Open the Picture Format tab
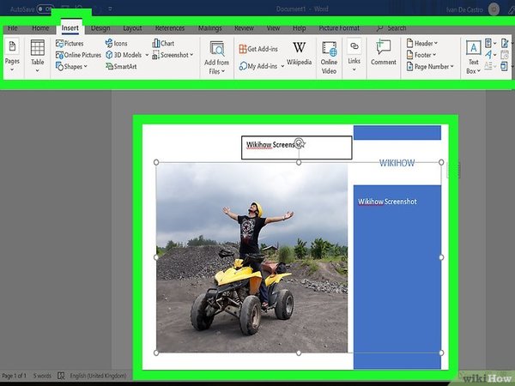The width and height of the screenshot is (515, 386). coord(340,27)
